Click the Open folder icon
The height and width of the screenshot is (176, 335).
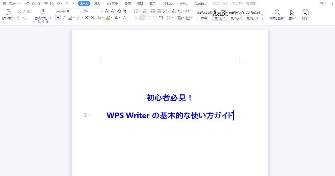[x=27, y=4]
